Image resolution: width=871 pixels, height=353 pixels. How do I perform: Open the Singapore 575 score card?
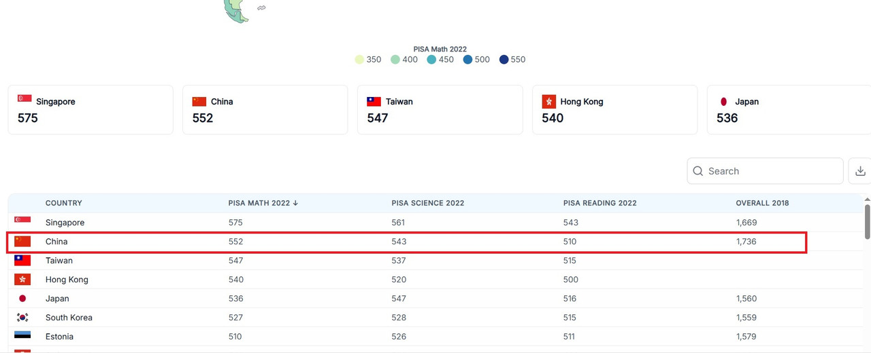(91, 110)
